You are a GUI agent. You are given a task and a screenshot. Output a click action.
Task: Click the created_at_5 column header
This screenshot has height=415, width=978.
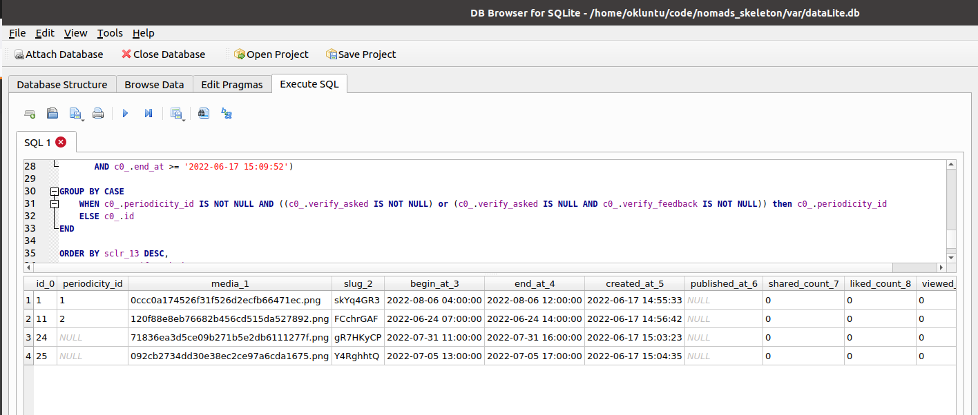[635, 283]
